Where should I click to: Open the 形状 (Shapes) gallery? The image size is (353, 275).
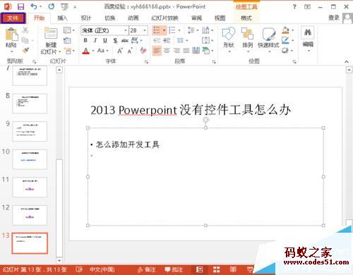tap(229, 39)
